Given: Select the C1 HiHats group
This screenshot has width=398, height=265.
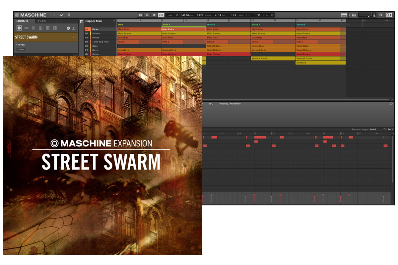Looking at the screenshot, I should point(100,38).
